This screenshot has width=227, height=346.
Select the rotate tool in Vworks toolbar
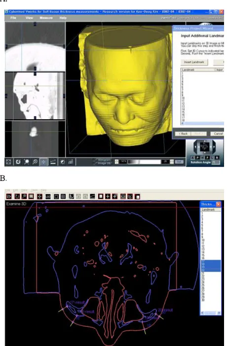pos(18,162)
